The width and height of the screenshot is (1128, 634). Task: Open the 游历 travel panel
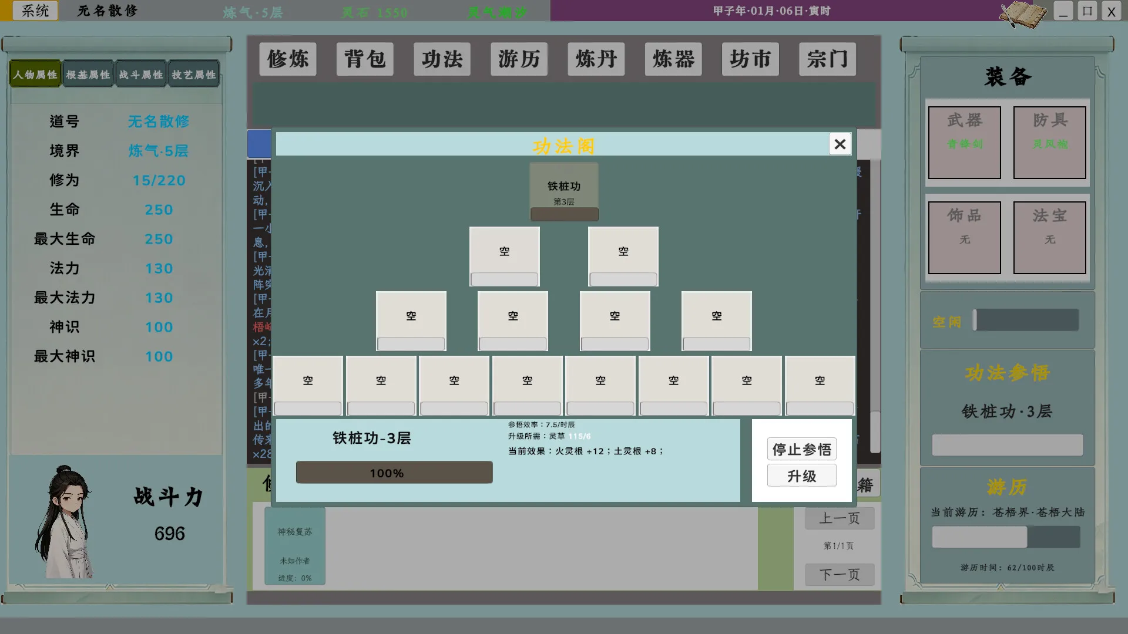click(x=519, y=59)
